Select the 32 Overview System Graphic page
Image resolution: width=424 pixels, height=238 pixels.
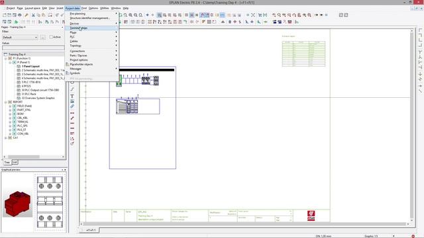pyautogui.click(x=38, y=98)
